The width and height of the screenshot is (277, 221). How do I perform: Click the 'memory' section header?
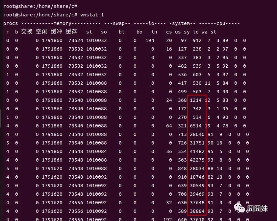coord(62,23)
